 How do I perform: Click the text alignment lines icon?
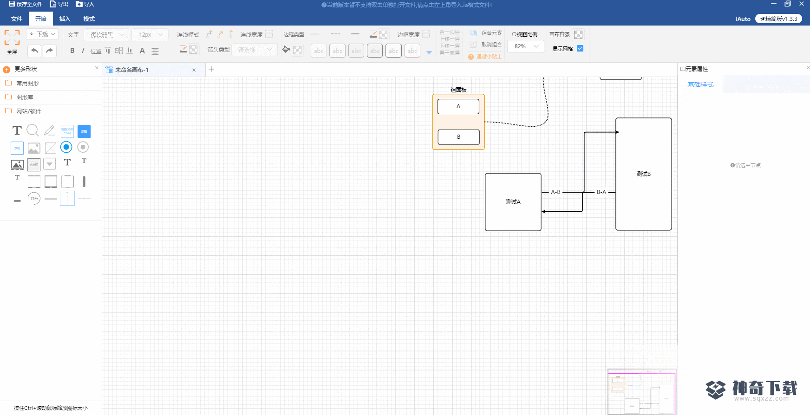coord(155,51)
